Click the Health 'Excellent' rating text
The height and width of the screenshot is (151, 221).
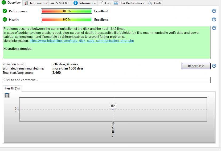tap(101, 20)
